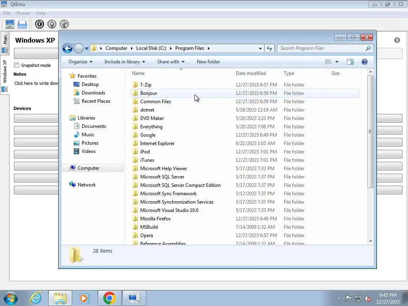Image resolution: width=408 pixels, height=306 pixels.
Task: Select the 7-Zip folder
Action: point(145,85)
